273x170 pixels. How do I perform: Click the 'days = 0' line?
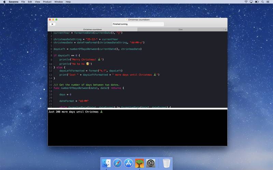65,95
